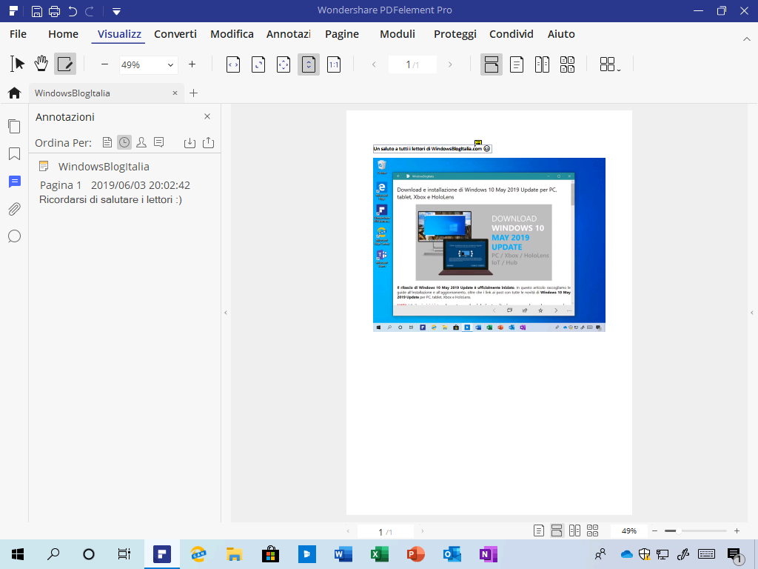Click the status bar zoom slider

tap(696, 530)
